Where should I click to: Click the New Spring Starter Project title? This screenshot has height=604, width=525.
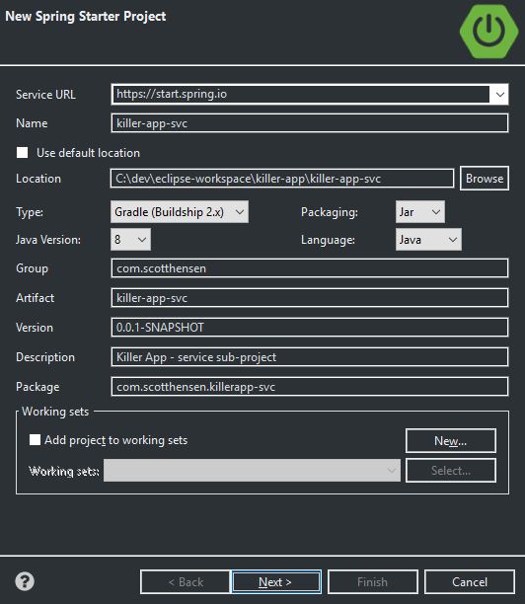[86, 16]
